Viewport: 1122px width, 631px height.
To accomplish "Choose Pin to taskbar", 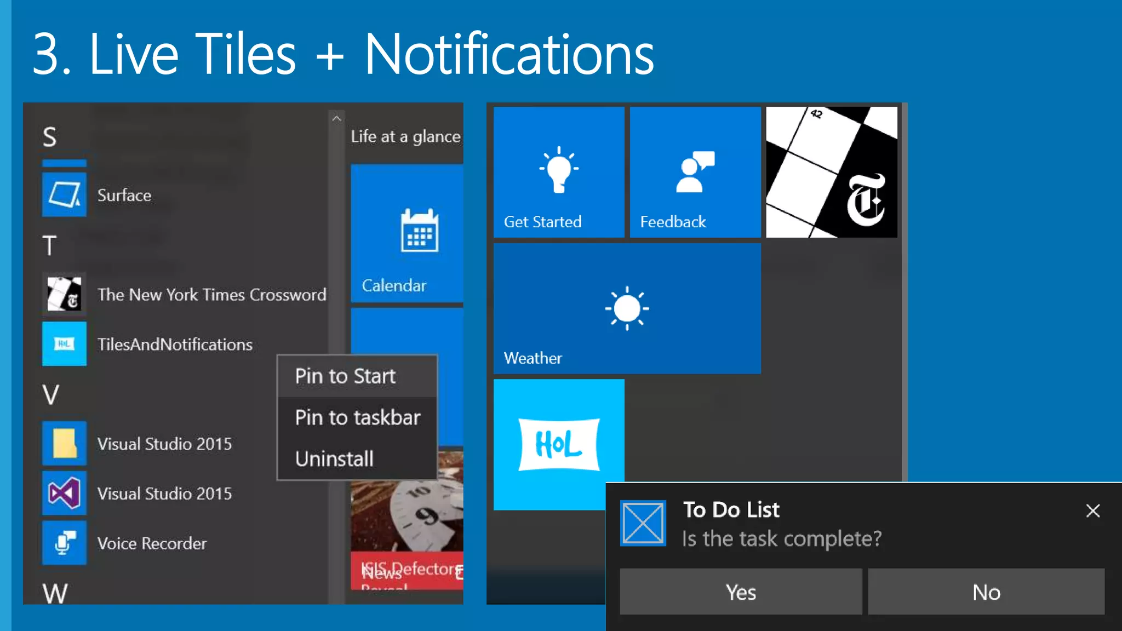I will (357, 417).
